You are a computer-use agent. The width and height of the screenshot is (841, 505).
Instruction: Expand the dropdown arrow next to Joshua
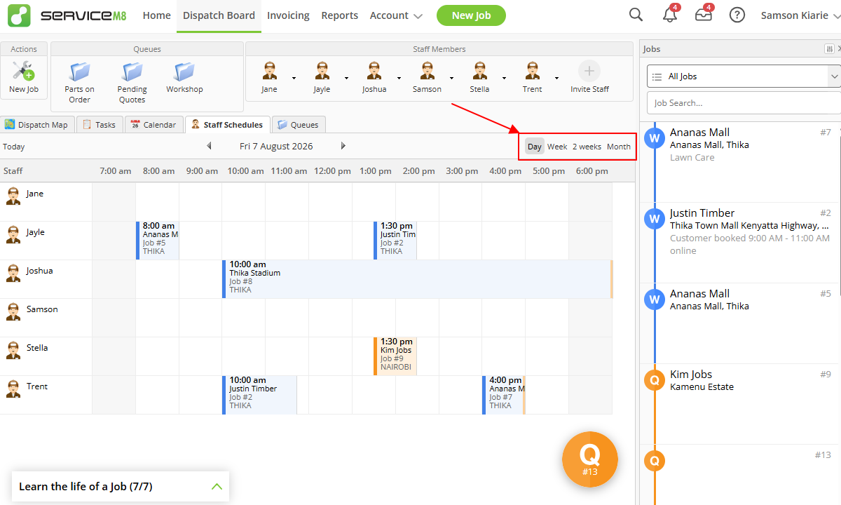pos(399,78)
